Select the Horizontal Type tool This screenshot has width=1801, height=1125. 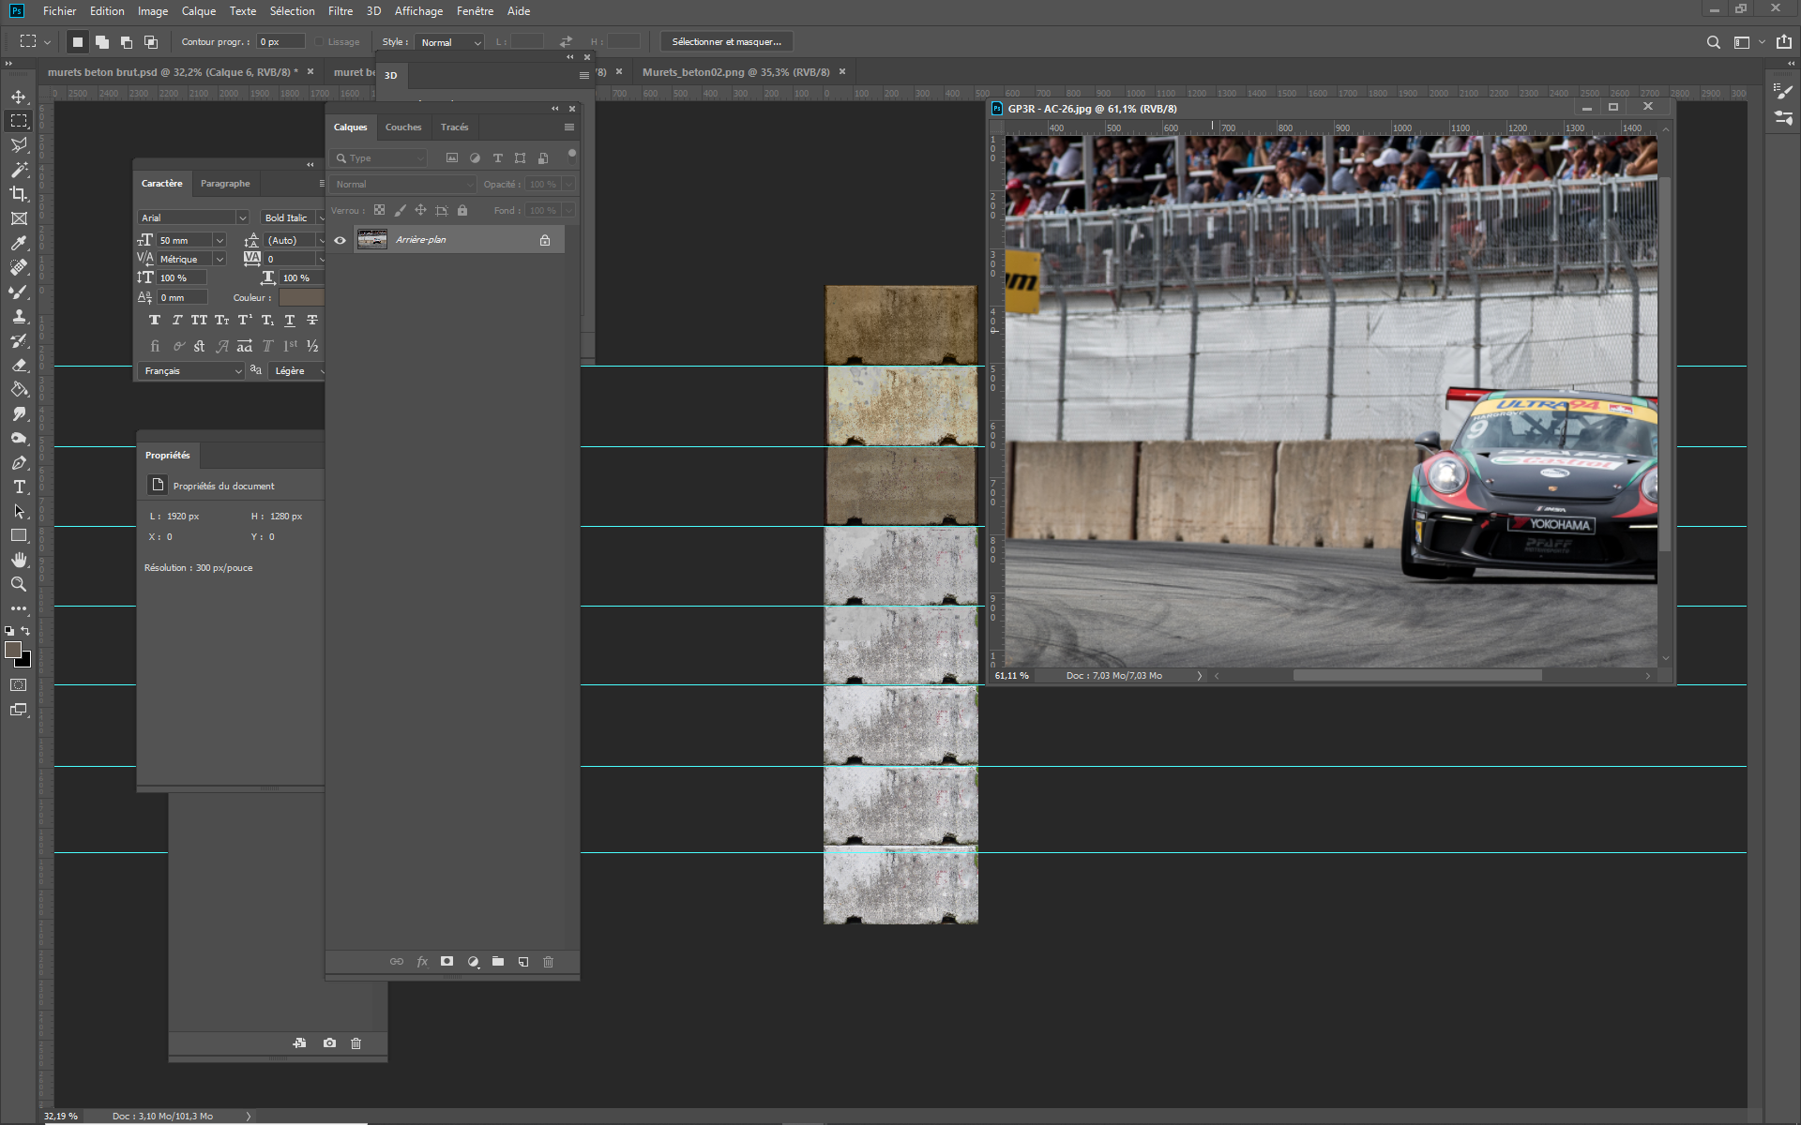point(19,487)
